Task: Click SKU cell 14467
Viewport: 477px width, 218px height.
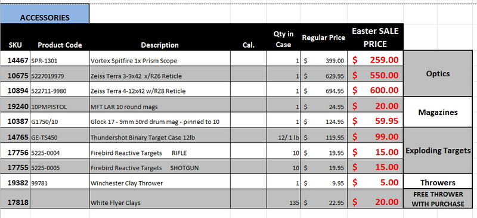Action: (16, 59)
